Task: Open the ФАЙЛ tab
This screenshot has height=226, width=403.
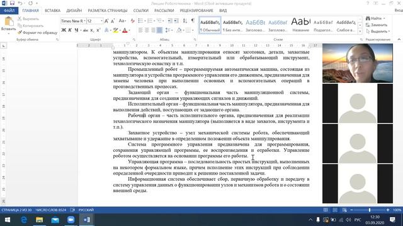Action: (x=9, y=11)
